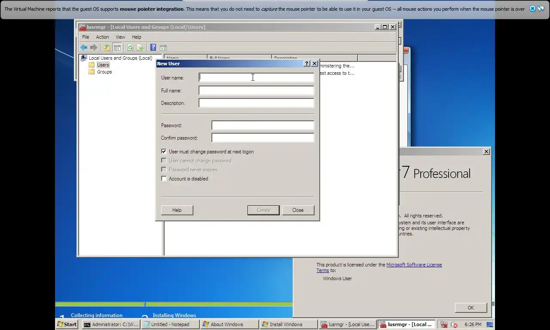Open the Help menu in lusrmgr
Viewport: 550px width, 330px height.
(137, 37)
